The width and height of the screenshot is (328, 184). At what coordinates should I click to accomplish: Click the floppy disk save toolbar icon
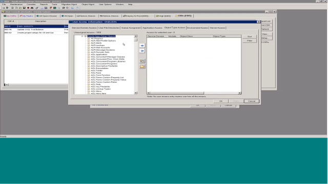tap(24, 8)
